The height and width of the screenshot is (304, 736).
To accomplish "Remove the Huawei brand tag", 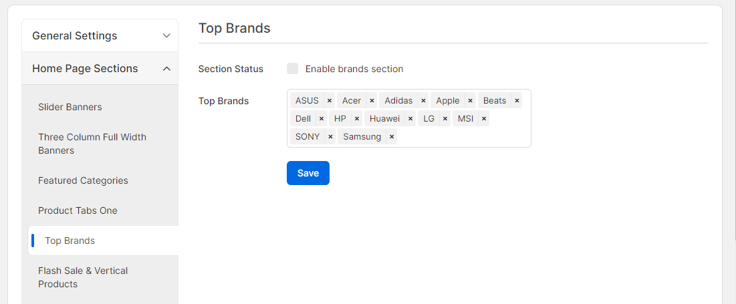I will [410, 119].
